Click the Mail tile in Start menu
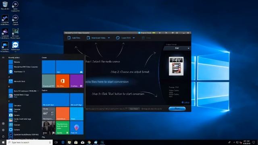The height and width of the screenshot is (145, 258). point(70,67)
